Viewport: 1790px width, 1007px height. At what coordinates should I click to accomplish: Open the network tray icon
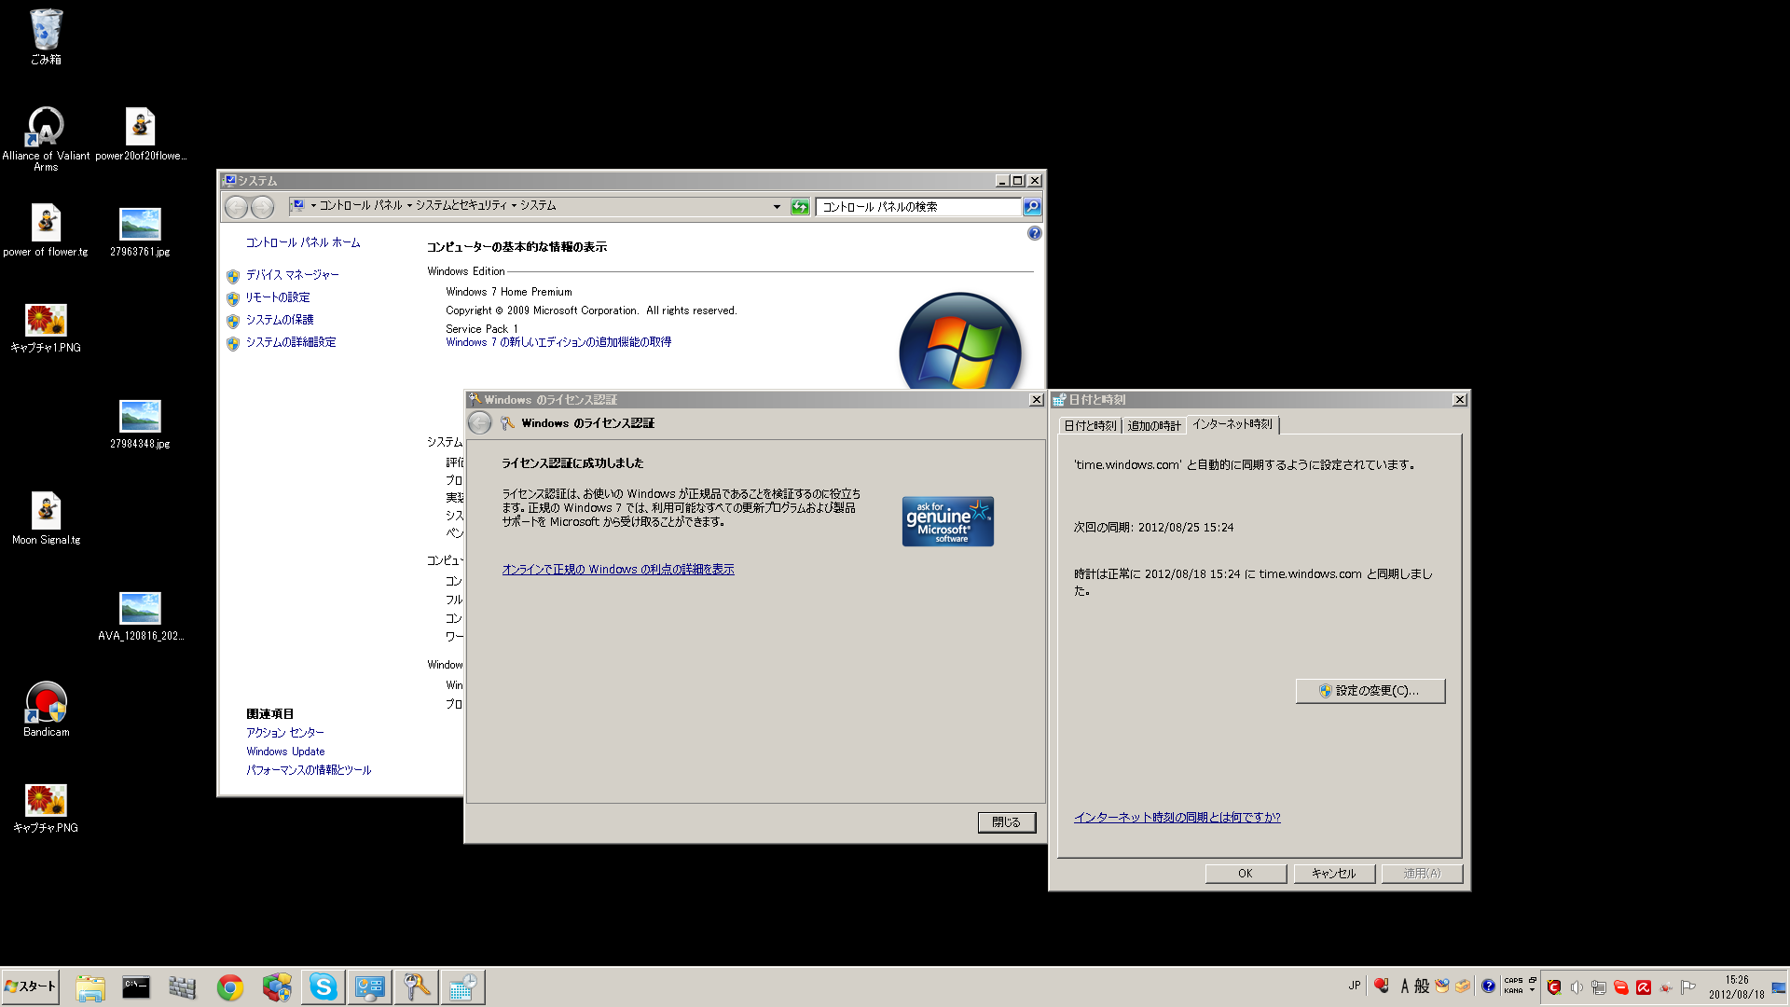point(1599,987)
